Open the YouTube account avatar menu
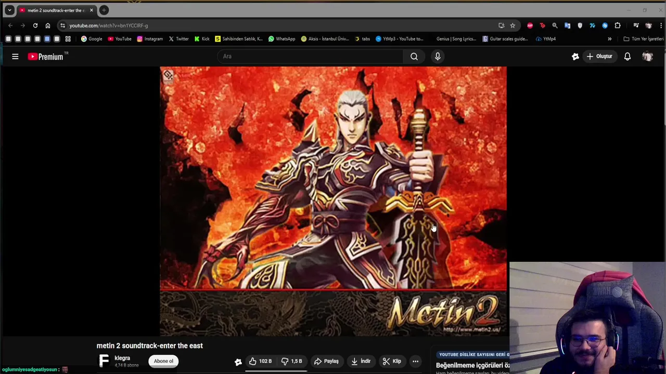Image resolution: width=666 pixels, height=374 pixels. [x=647, y=56]
